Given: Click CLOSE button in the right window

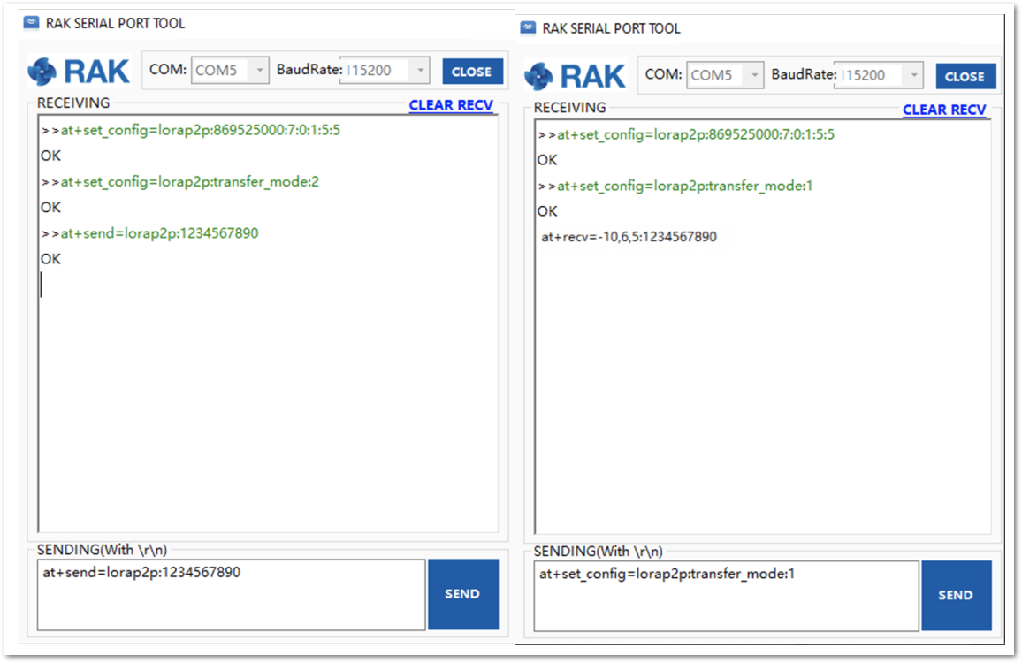Looking at the screenshot, I should (965, 76).
